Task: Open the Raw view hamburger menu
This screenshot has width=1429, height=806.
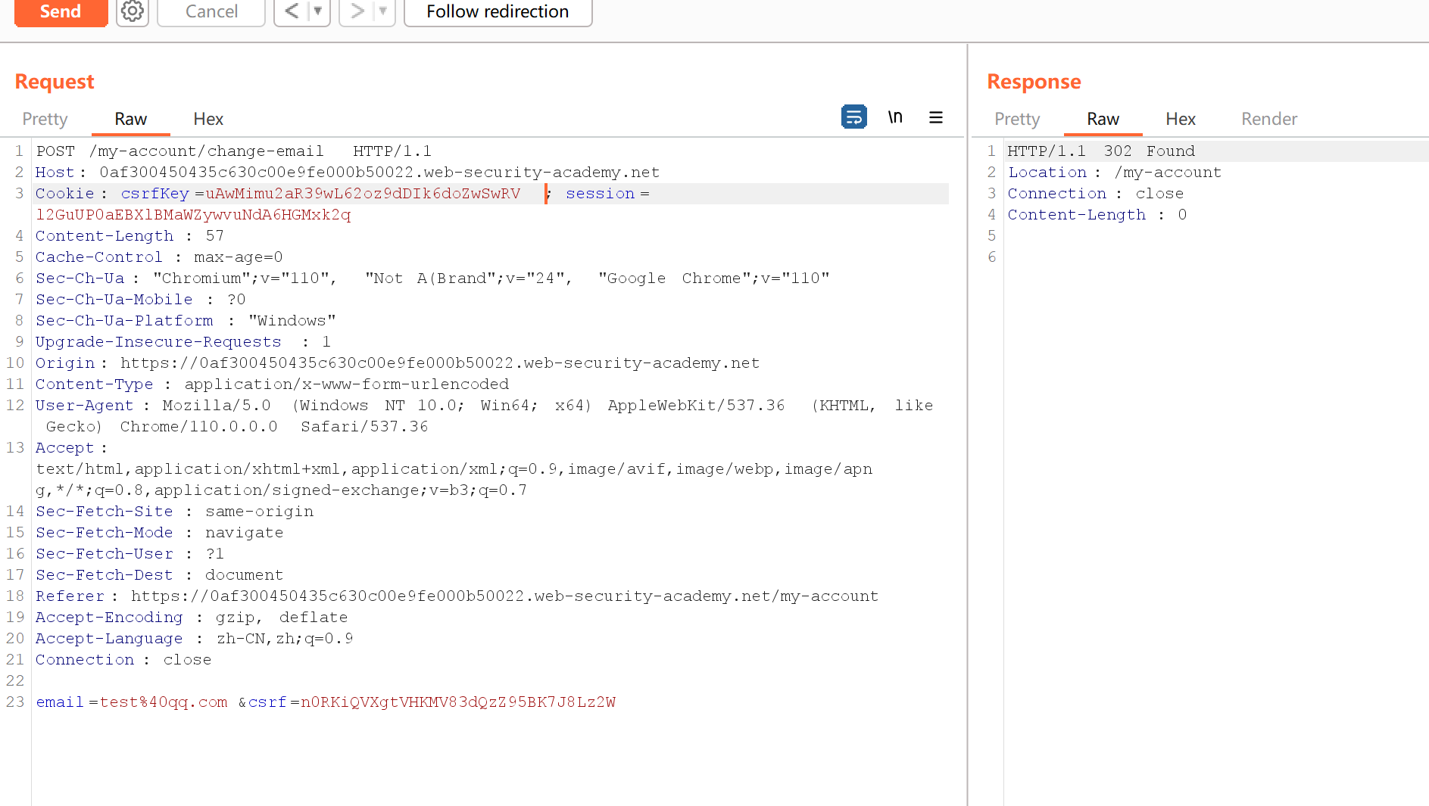Action: (936, 117)
